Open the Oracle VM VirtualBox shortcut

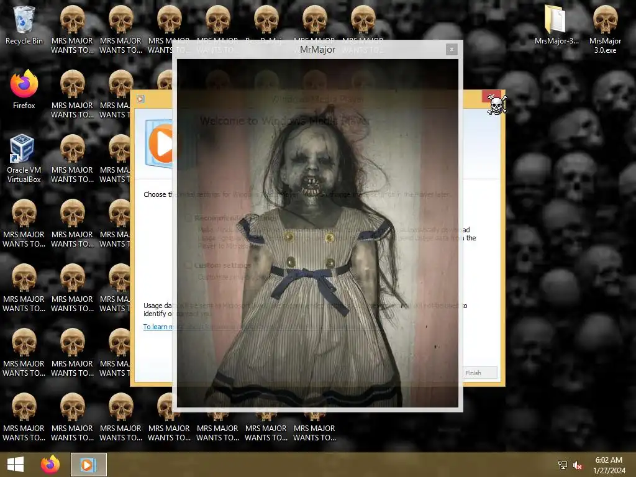[24, 158]
